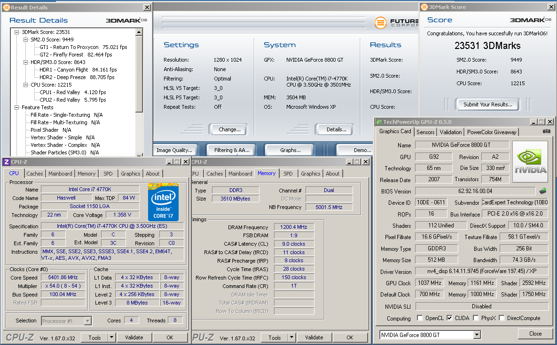The width and height of the screenshot is (557, 345).
Task: Open SPD tab in right CPU-Z window
Action: (x=288, y=174)
